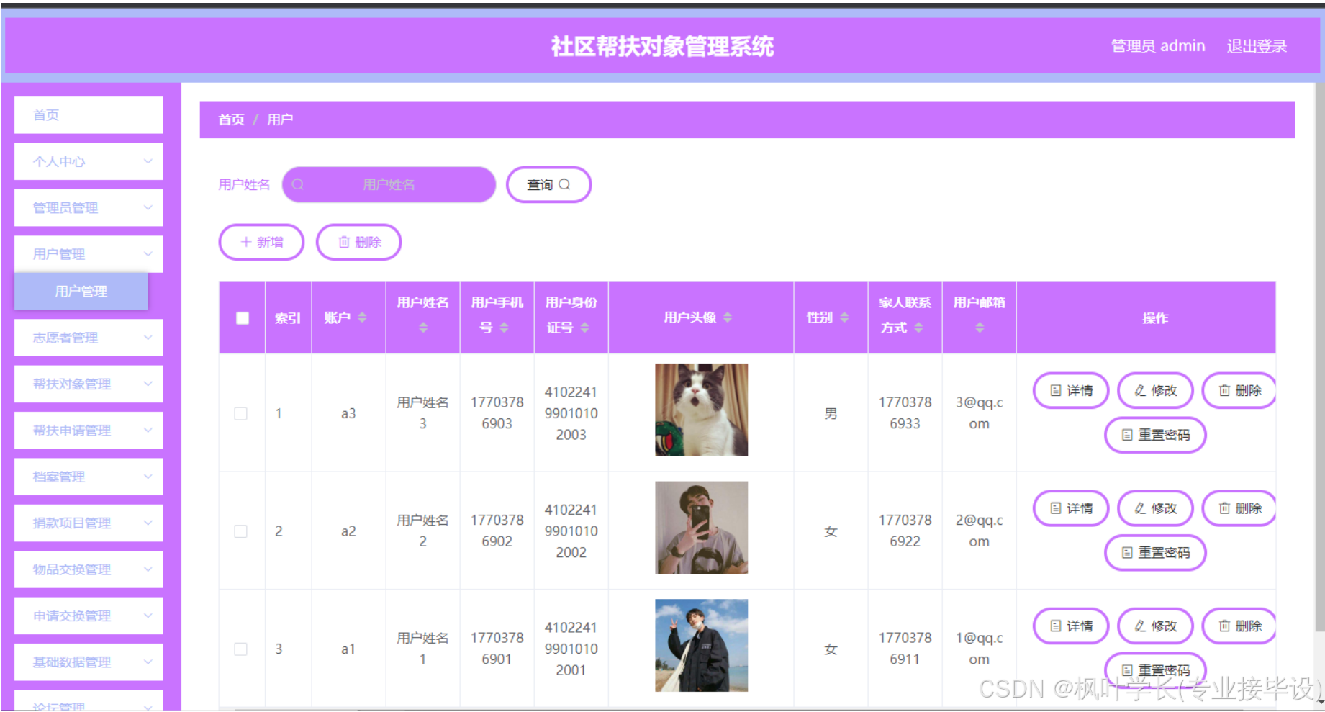Click 删除 for user a1
1325x712 pixels.
pyautogui.click(x=1239, y=626)
